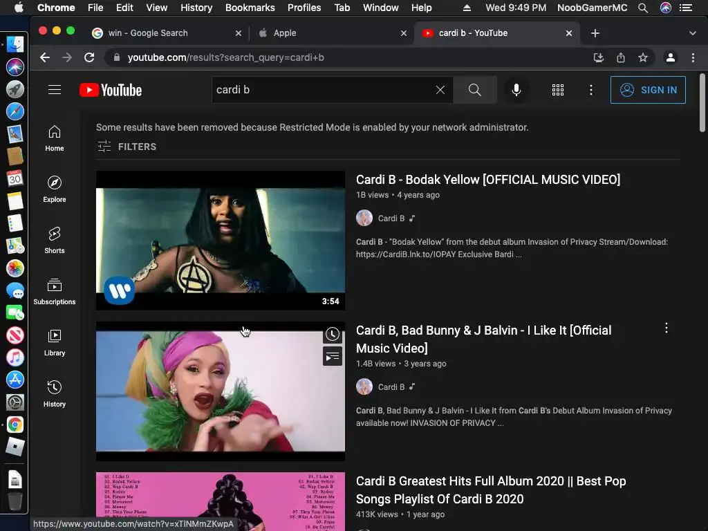Open System Preferences from the Dock
Image resolution: width=708 pixels, height=531 pixels.
pyautogui.click(x=15, y=402)
